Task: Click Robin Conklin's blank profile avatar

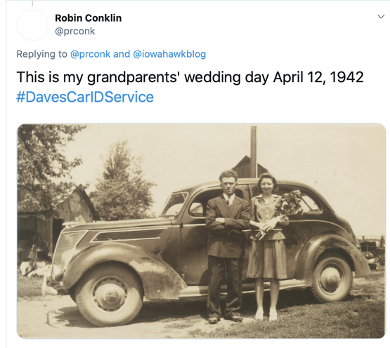Action: coord(32,25)
